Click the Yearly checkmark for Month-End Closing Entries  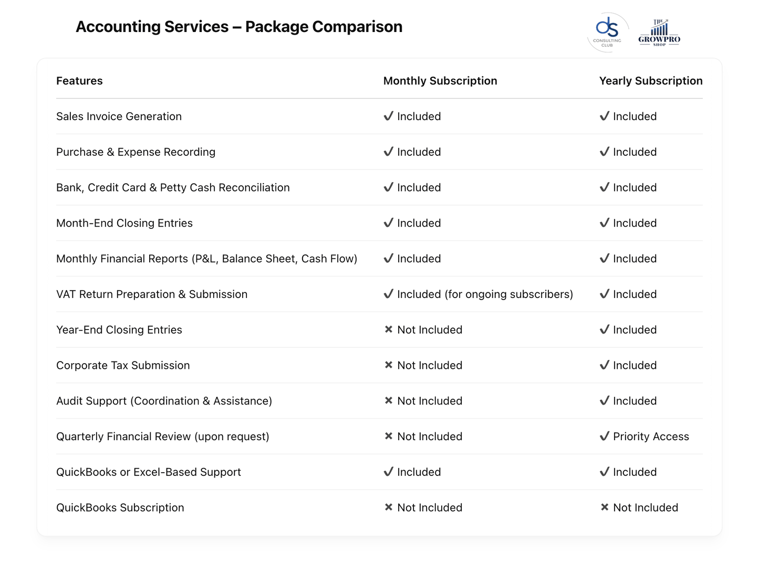coord(605,222)
